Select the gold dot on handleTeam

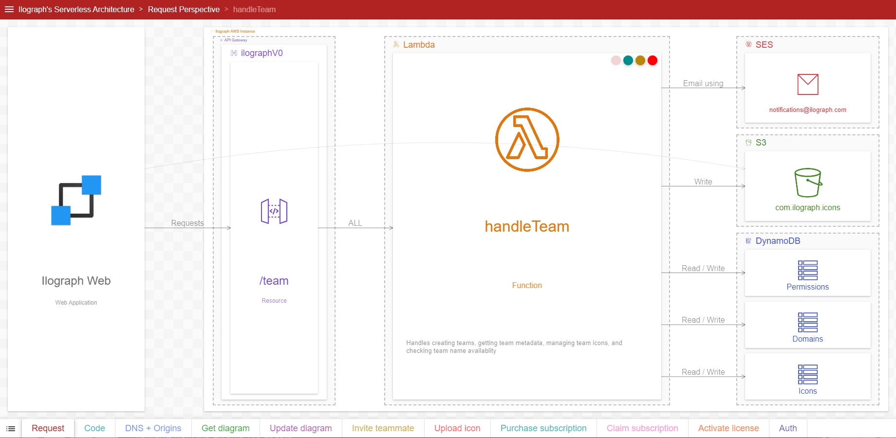[x=640, y=60]
